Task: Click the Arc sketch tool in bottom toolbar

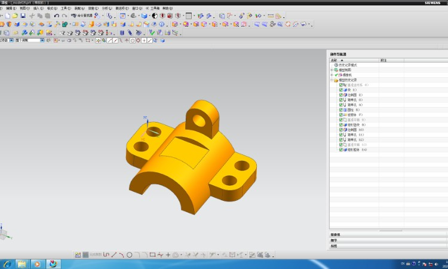Action: pyautogui.click(x=122, y=255)
